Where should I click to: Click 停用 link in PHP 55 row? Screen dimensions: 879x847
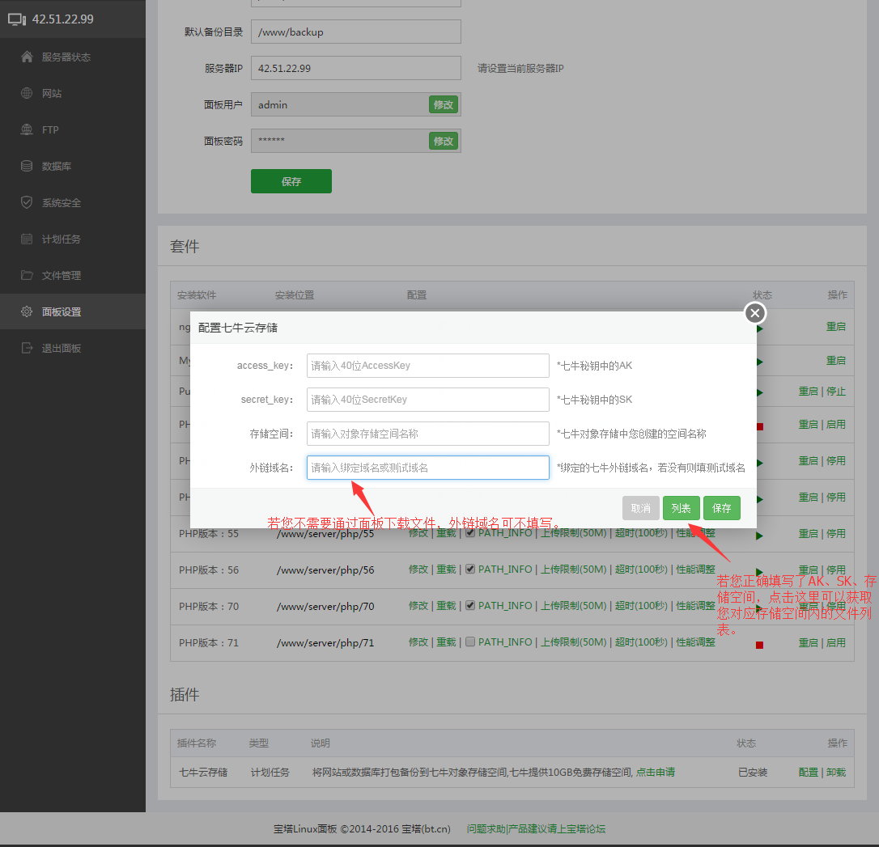click(836, 533)
